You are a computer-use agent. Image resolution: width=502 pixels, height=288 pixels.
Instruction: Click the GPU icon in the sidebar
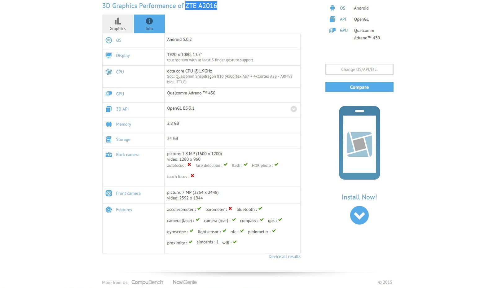332,30
